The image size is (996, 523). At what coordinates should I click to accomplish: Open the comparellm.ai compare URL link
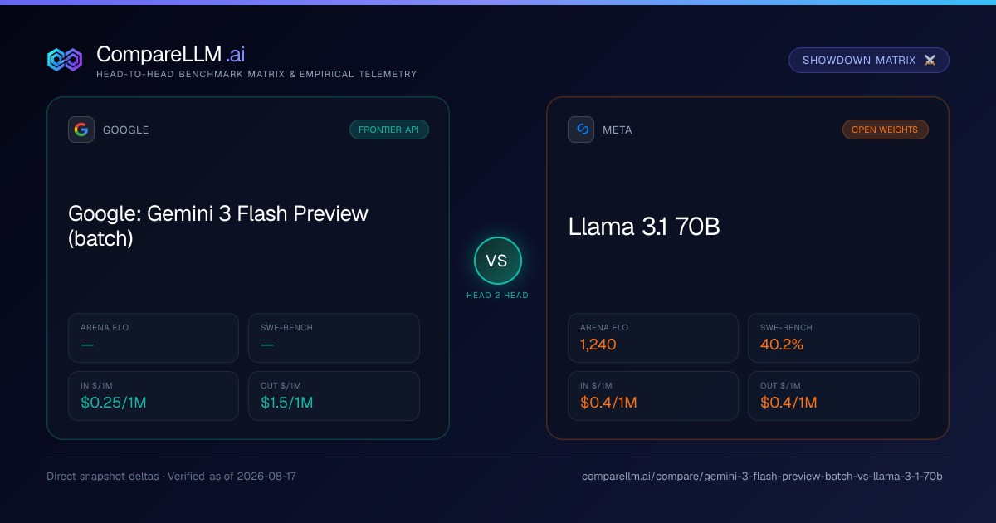pyautogui.click(x=762, y=477)
